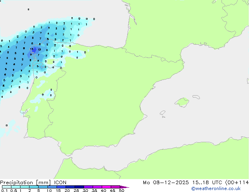Viewport: 249px width, 192px height.
Task: Click the '(00+114' forecast offset text
Action: [x=237, y=183]
